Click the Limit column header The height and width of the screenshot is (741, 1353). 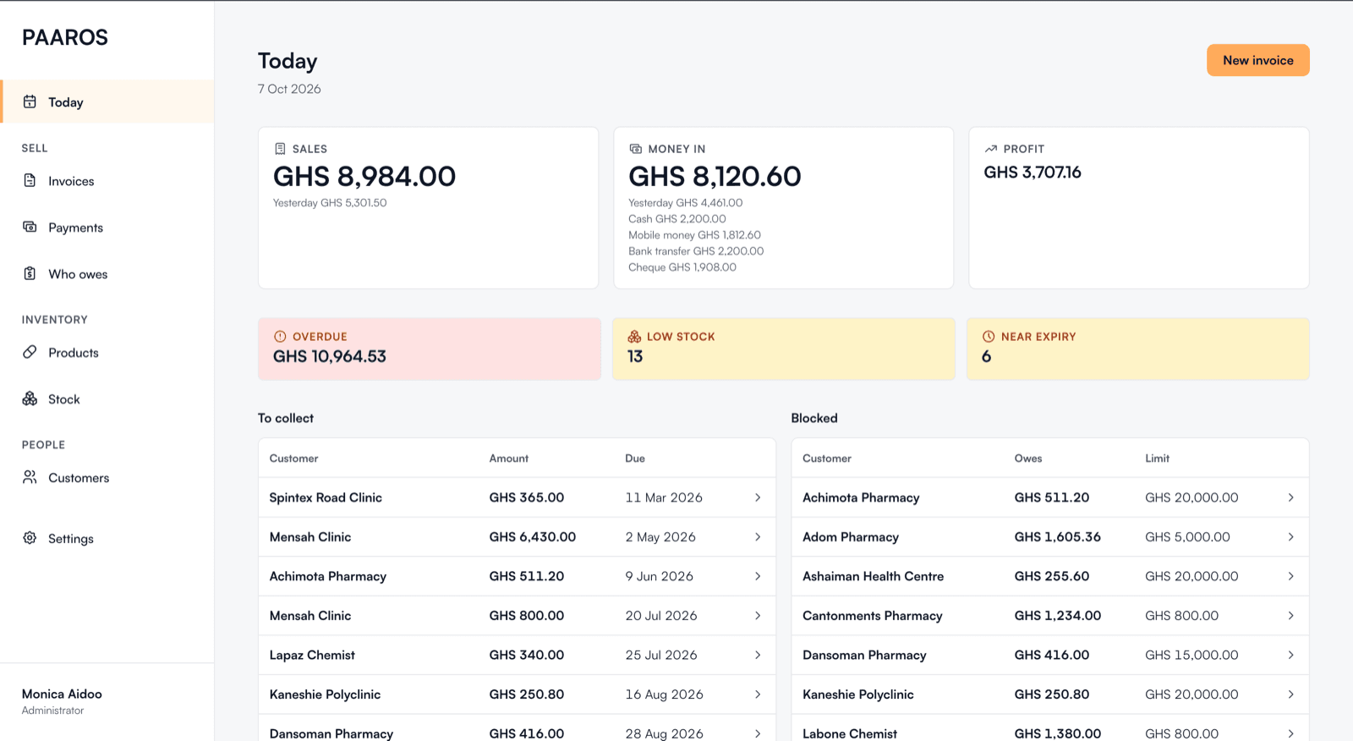click(1157, 458)
